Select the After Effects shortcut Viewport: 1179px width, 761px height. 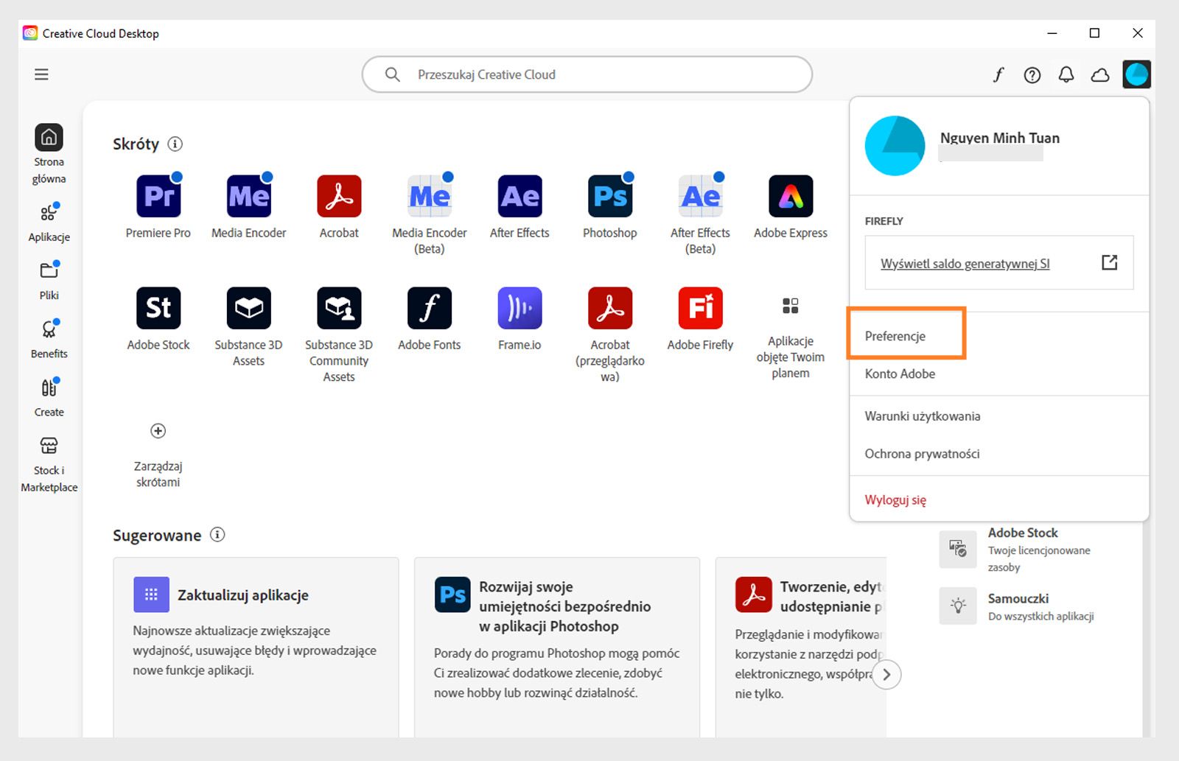coord(519,195)
